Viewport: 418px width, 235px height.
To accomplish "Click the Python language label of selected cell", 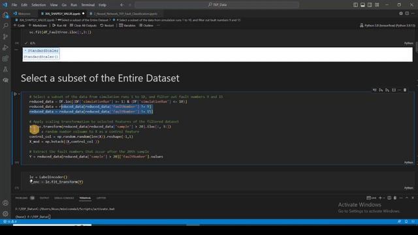I will click(408, 163).
